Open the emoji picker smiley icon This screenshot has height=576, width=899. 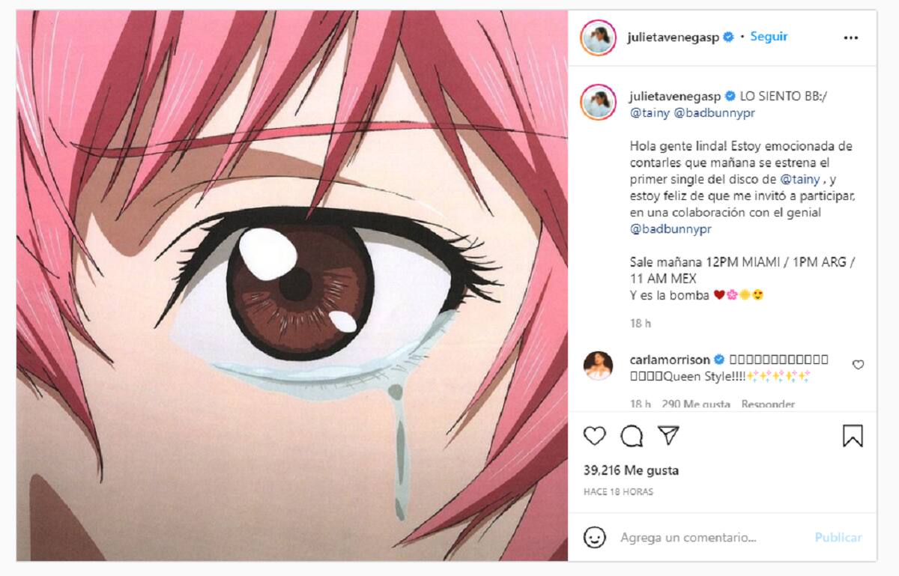(594, 537)
